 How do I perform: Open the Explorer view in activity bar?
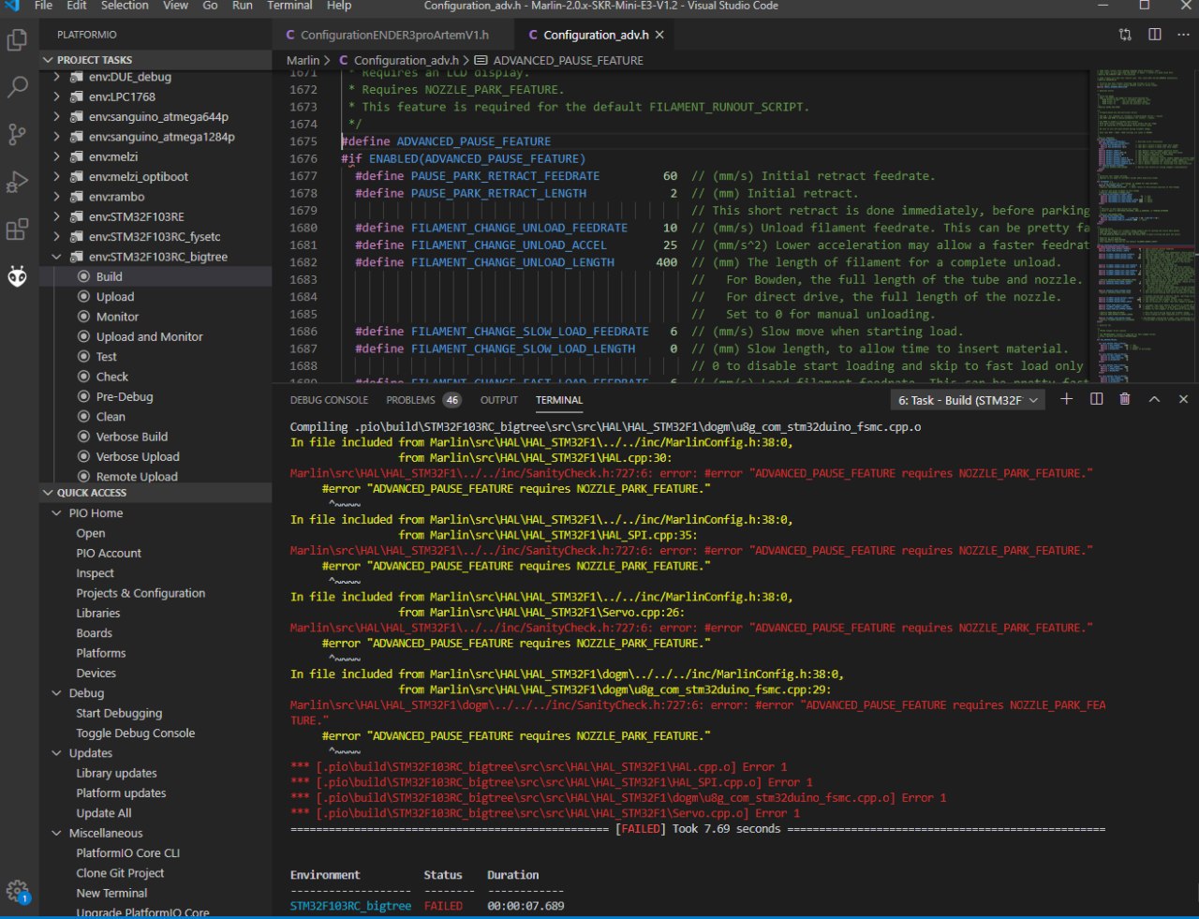[17, 40]
